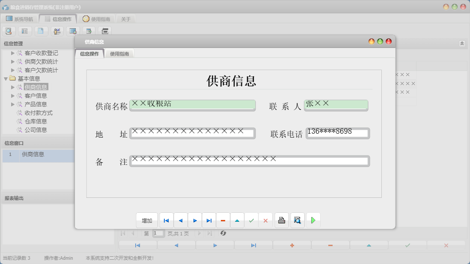Click the monitor with globe toolbar icon

pyautogui.click(x=73, y=31)
